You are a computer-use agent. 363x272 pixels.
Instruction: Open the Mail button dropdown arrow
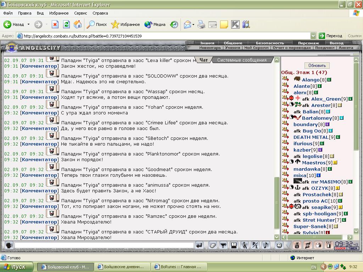point(193,24)
